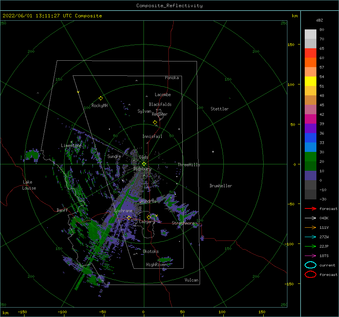Click the royal blue 36 dBZ swatch
This screenshot has height=317, width=339.
(x=310, y=138)
